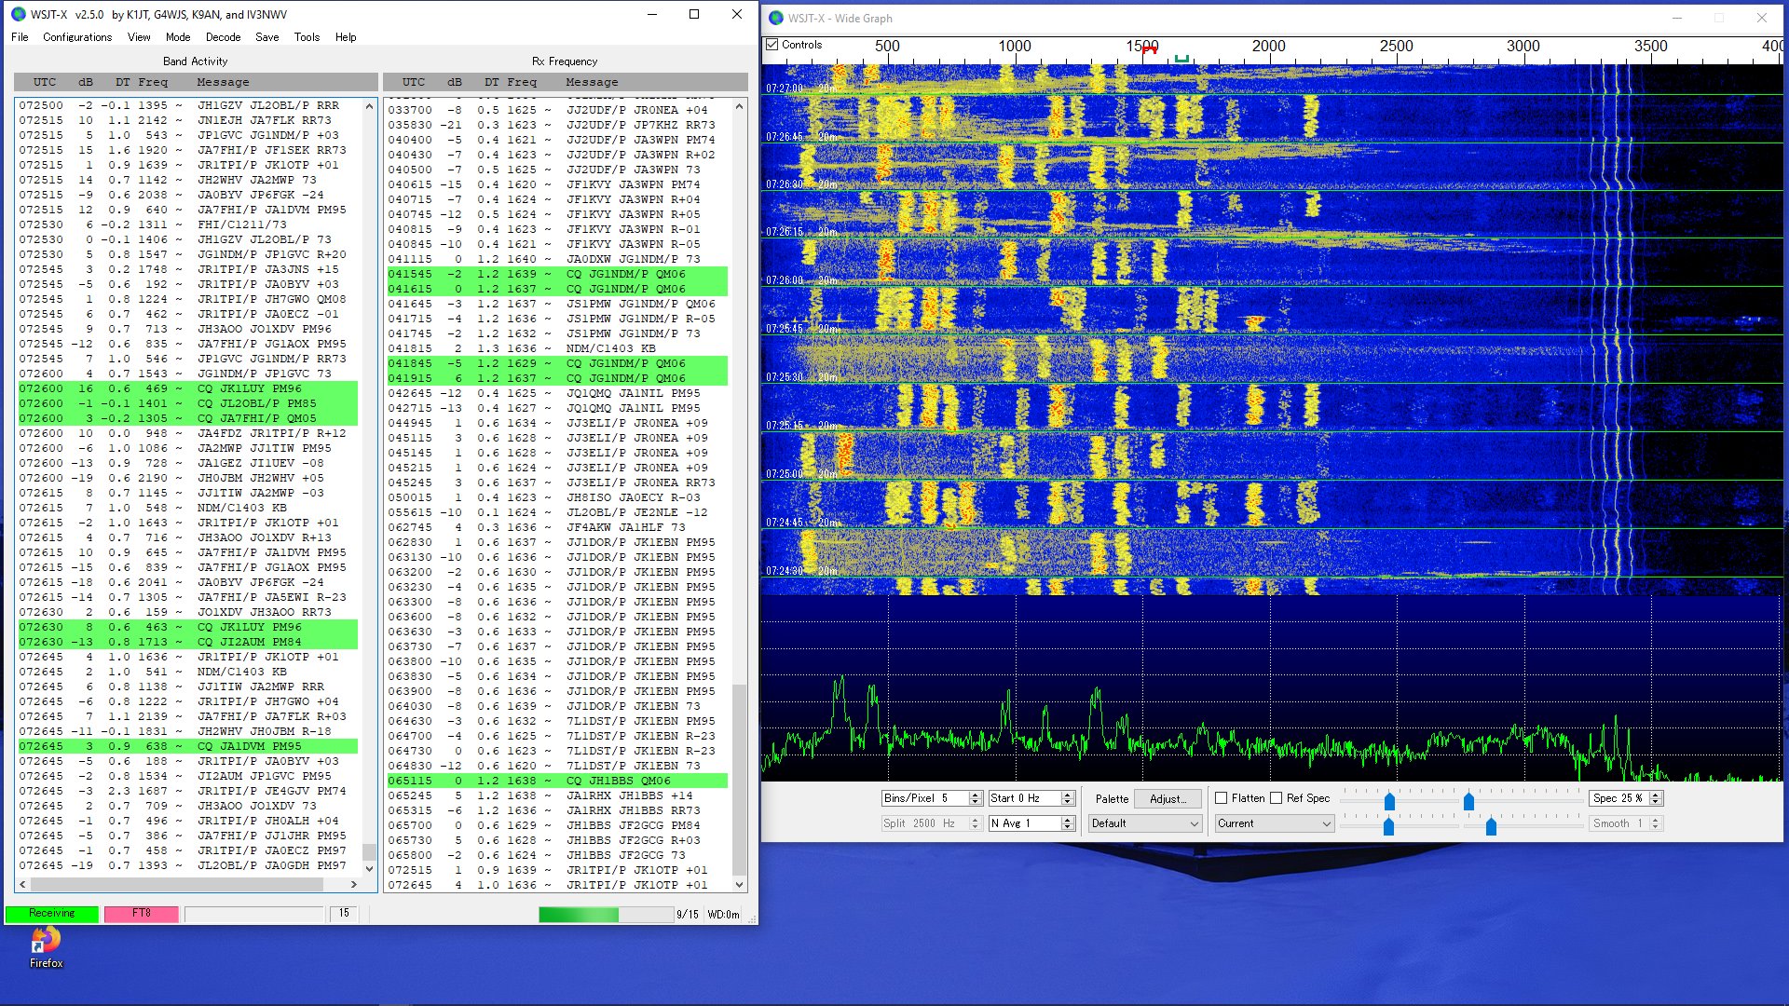This screenshot has height=1006, width=1789.
Task: Select the 041815 NDM/C1403 KB row in Rx Frequency
Action: coord(557,348)
